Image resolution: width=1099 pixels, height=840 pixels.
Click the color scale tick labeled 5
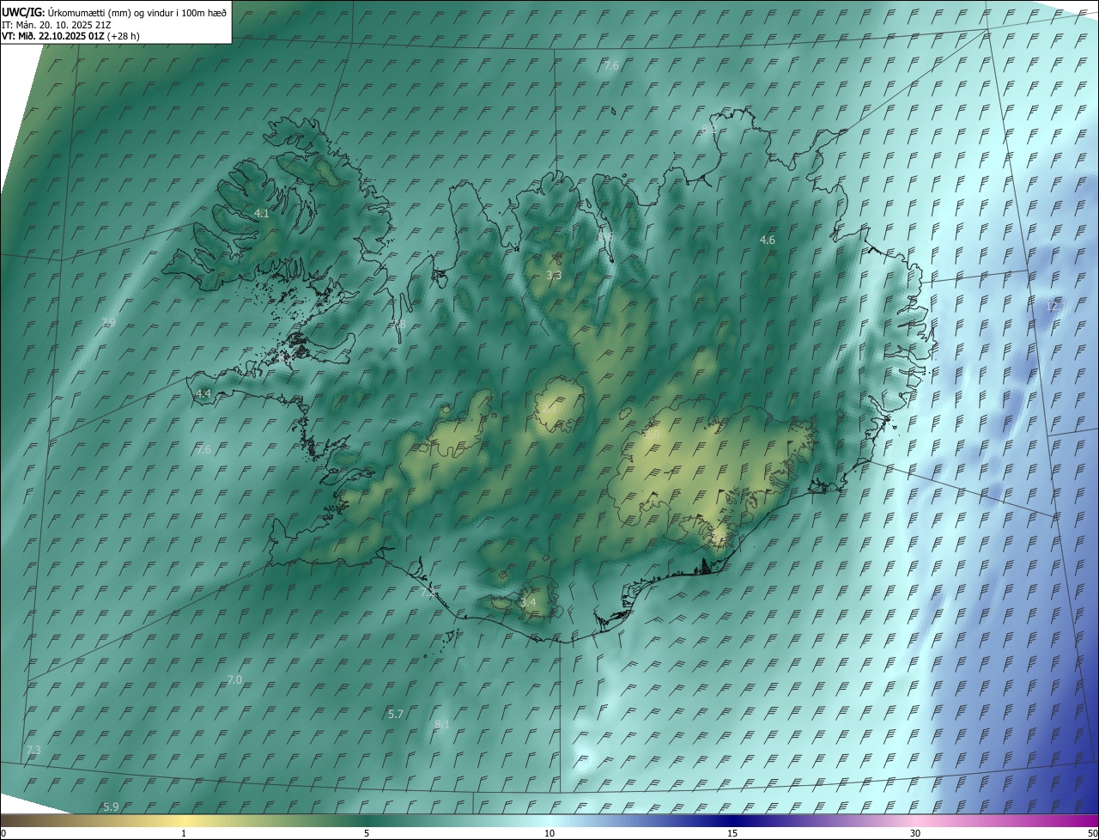pos(367,834)
